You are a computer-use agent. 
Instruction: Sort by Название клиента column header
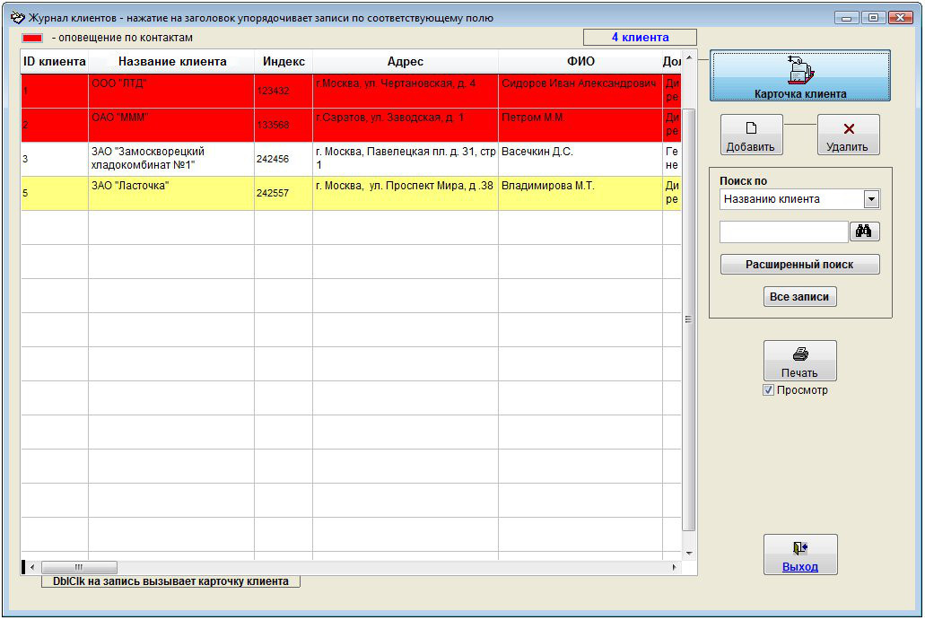172,62
